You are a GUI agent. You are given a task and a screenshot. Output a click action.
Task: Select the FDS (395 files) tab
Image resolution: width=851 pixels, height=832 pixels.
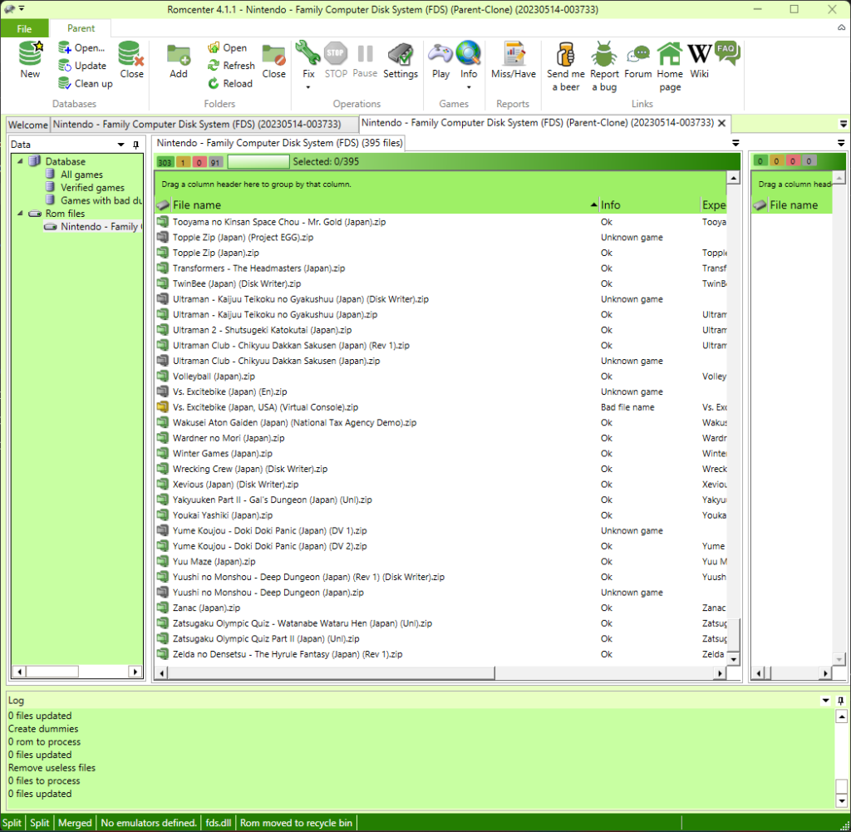[279, 143]
